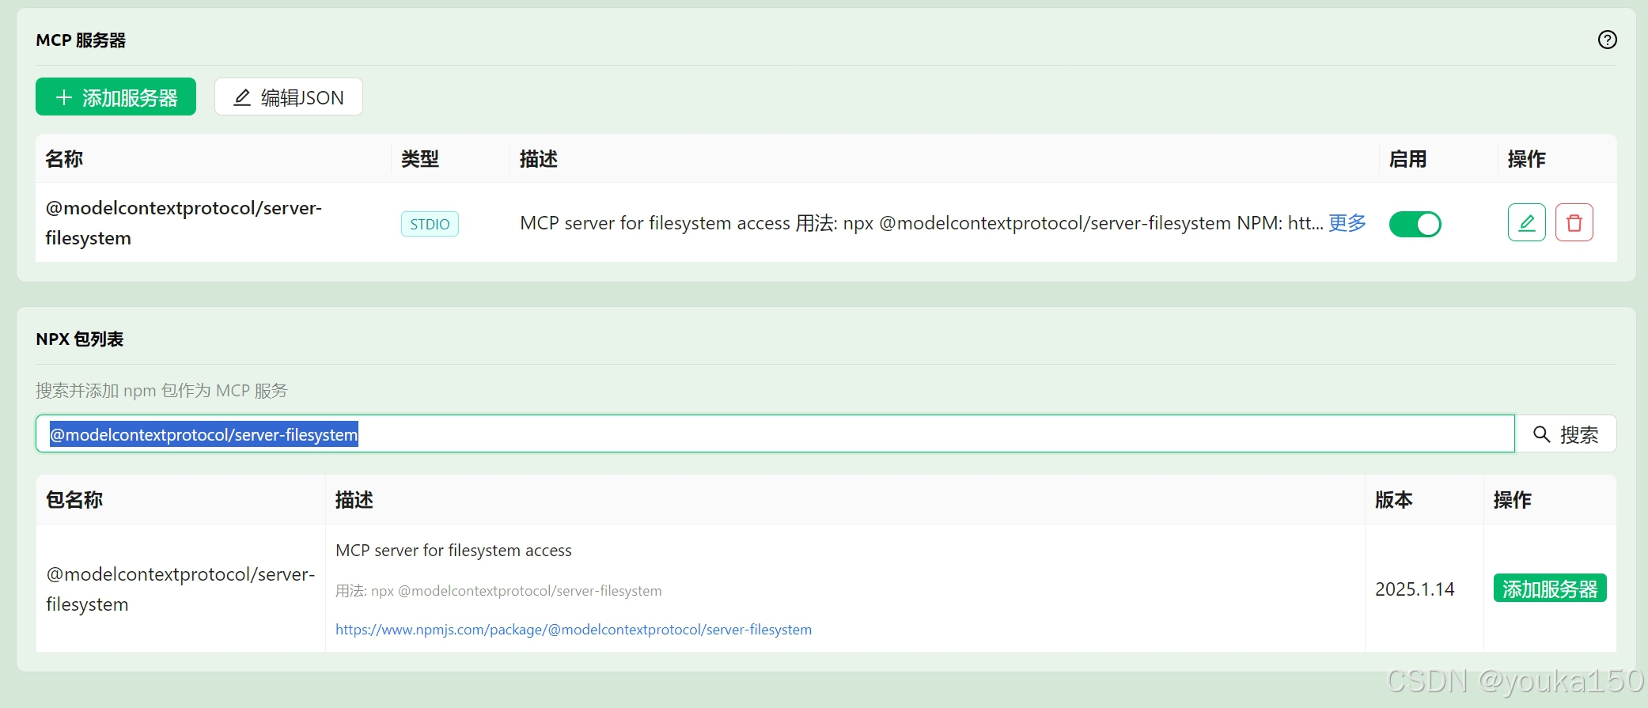Click the @modelcontextprotocol/server-filesystem name in MCP server table
Image resolution: width=1648 pixels, height=708 pixels.
point(184,222)
